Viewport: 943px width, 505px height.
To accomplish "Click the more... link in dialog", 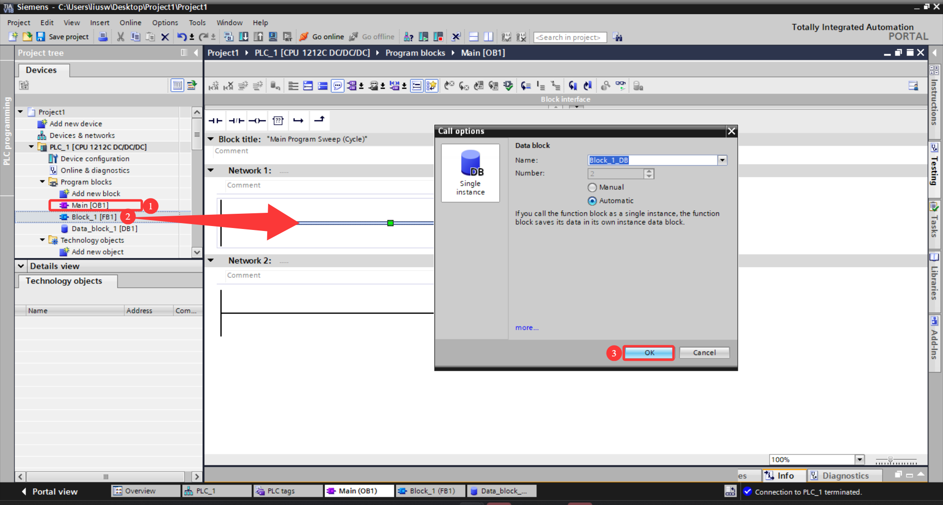I will 527,328.
